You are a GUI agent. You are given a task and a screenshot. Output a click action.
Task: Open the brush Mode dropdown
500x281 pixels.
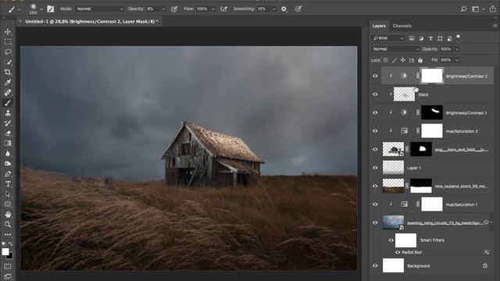click(99, 9)
